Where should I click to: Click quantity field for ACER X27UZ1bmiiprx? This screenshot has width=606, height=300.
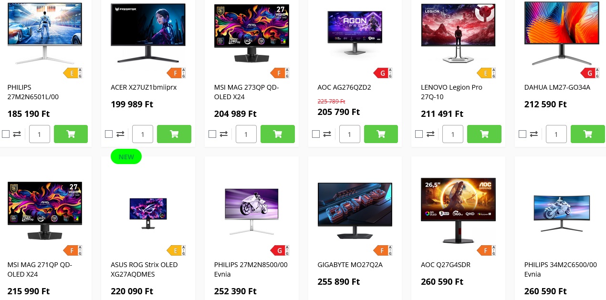click(x=143, y=134)
